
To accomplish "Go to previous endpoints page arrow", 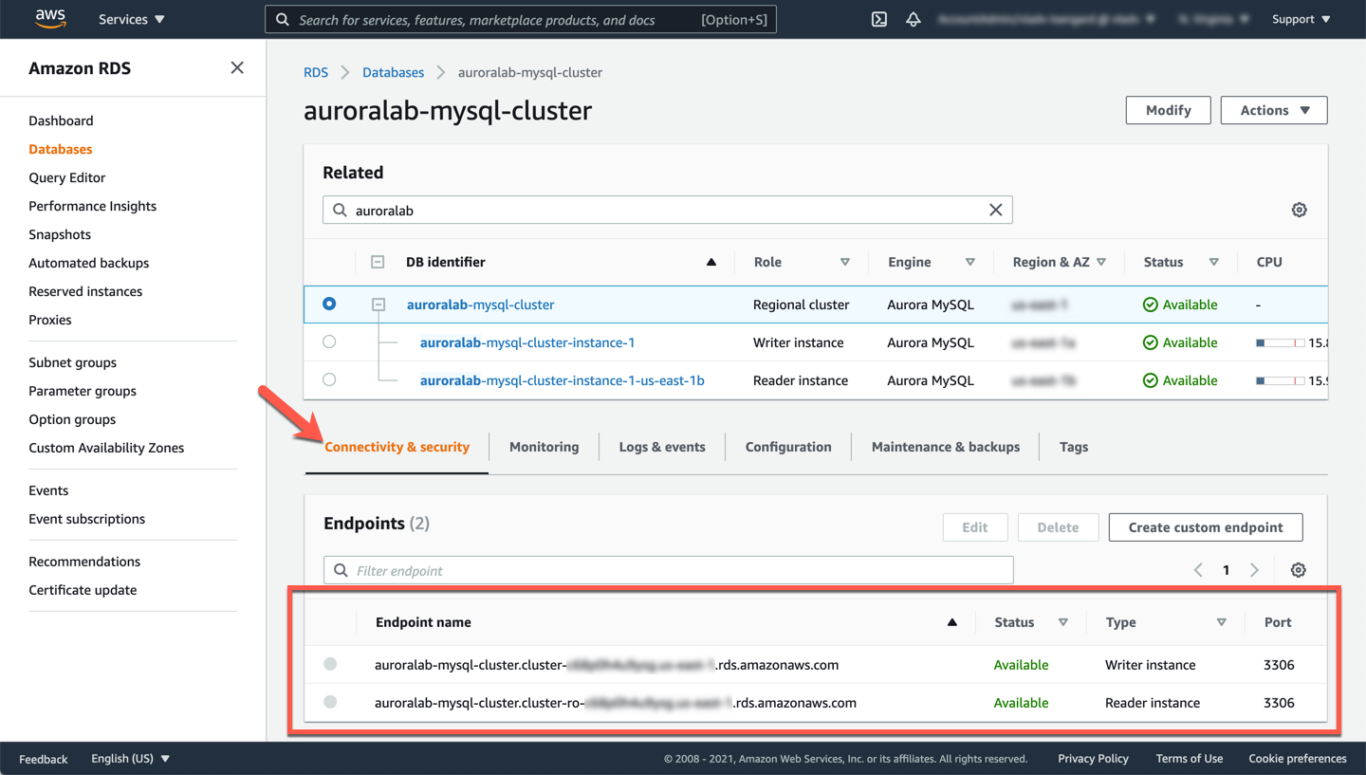I will (1198, 570).
